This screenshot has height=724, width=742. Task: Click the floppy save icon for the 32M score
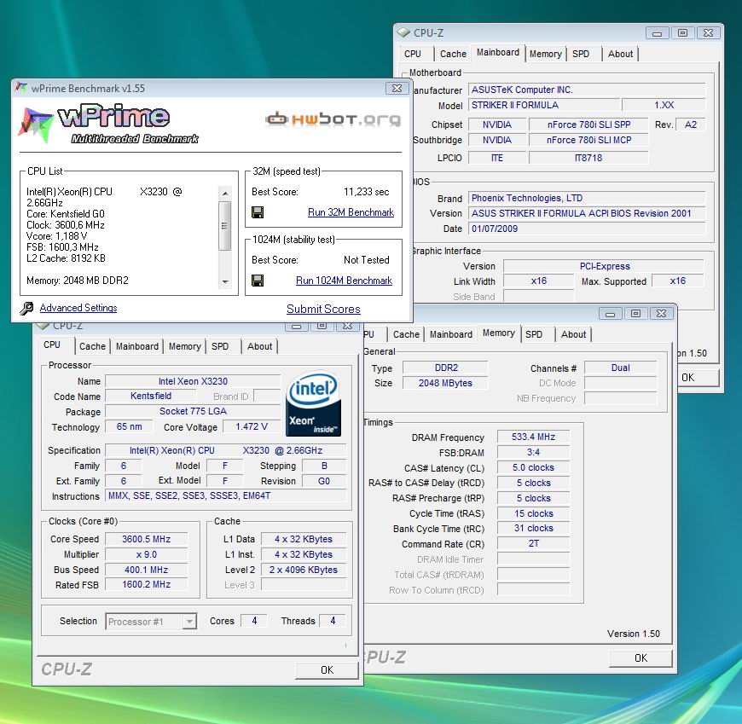pos(258,212)
